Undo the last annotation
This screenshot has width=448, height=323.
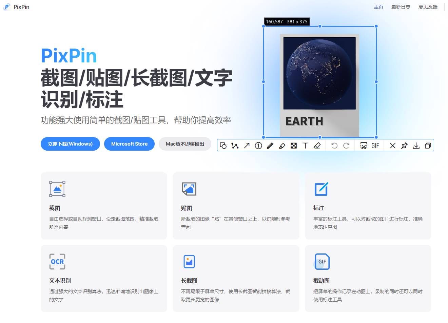[335, 145]
